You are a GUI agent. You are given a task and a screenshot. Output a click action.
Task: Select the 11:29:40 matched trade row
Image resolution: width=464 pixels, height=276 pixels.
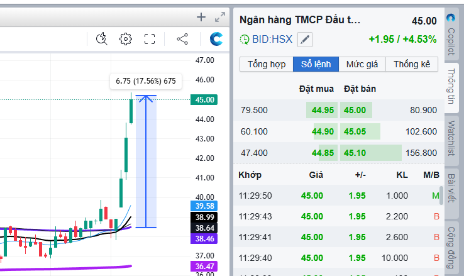click(x=338, y=258)
